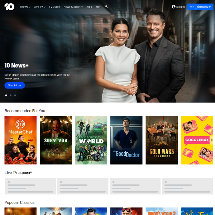
Task: Click the Network 10 logo
Action: 9,6
